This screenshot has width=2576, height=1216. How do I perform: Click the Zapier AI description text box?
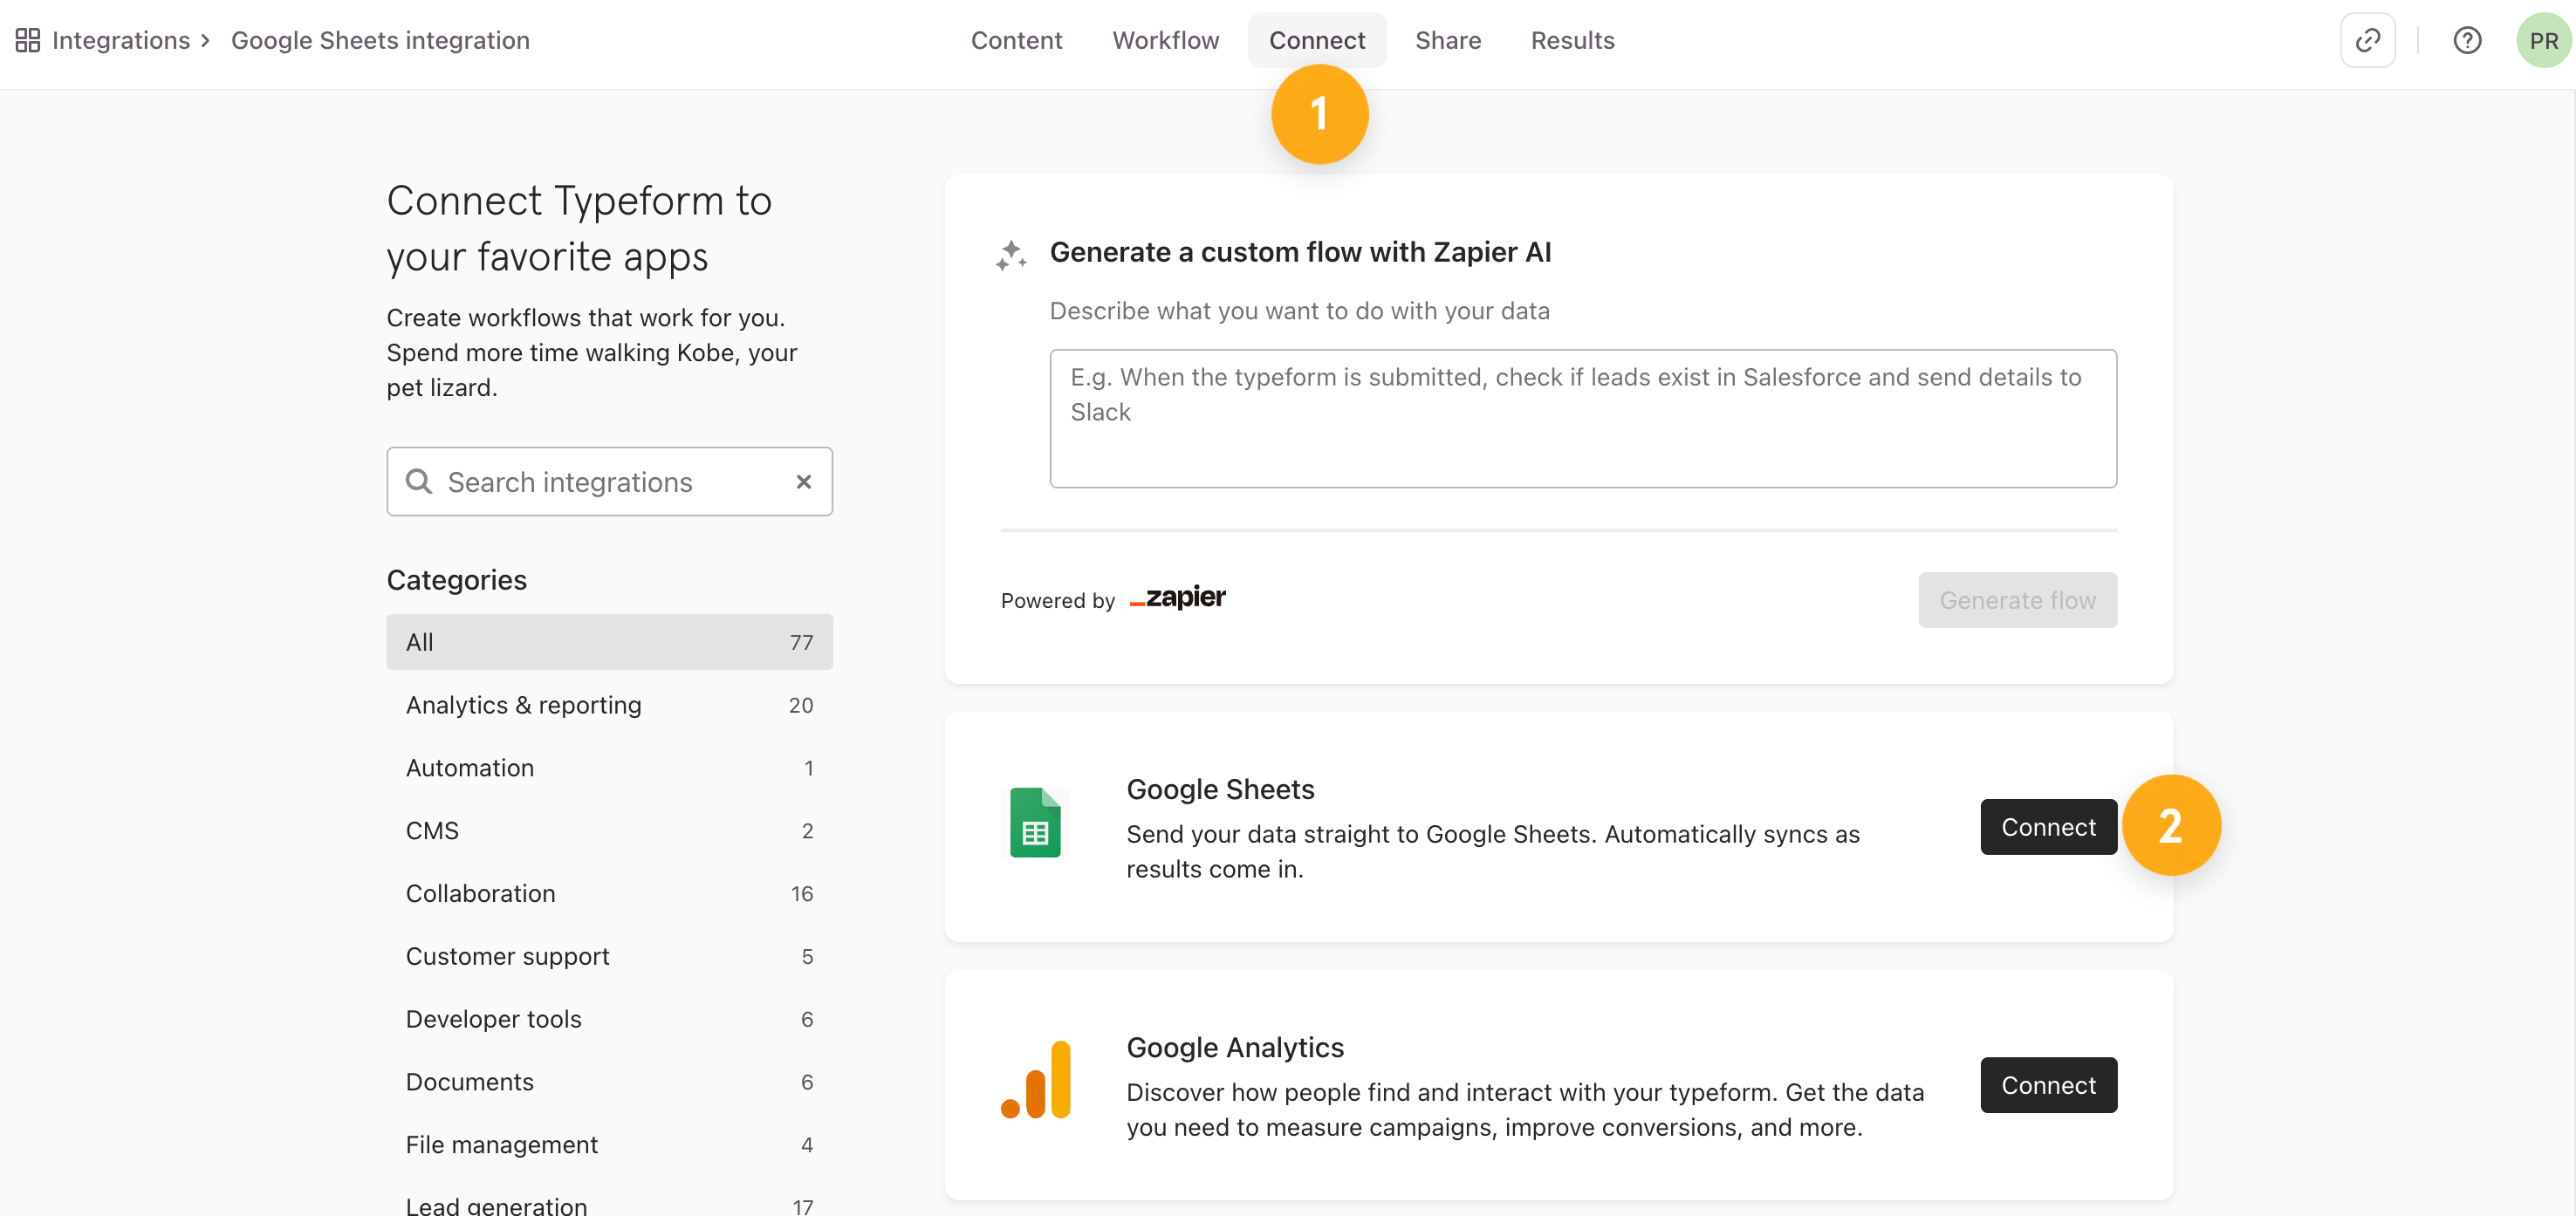[x=1583, y=418]
